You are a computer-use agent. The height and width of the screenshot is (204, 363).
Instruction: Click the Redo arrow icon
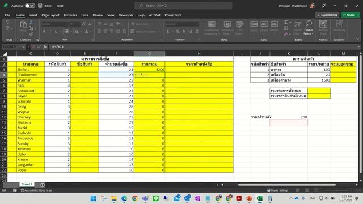[7, 28]
